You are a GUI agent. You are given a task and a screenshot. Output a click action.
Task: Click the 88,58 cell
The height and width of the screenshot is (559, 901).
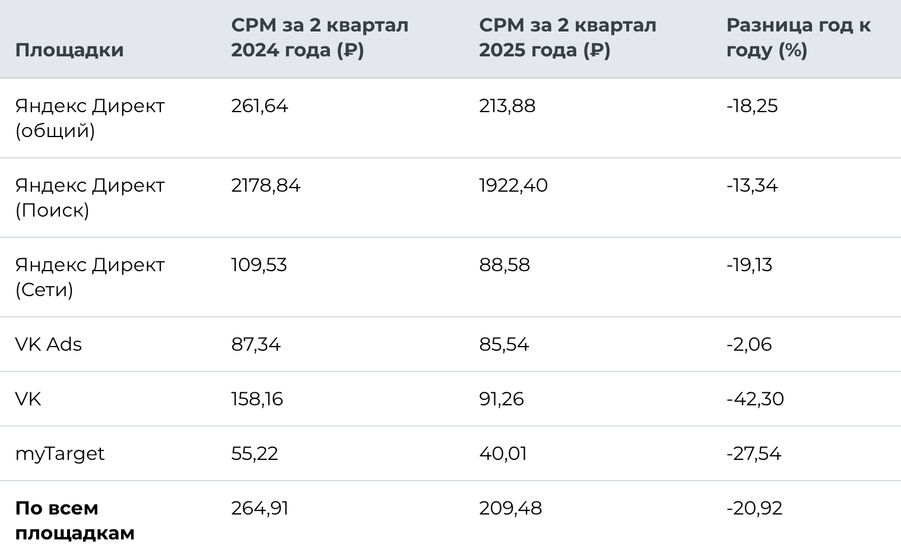click(x=505, y=265)
